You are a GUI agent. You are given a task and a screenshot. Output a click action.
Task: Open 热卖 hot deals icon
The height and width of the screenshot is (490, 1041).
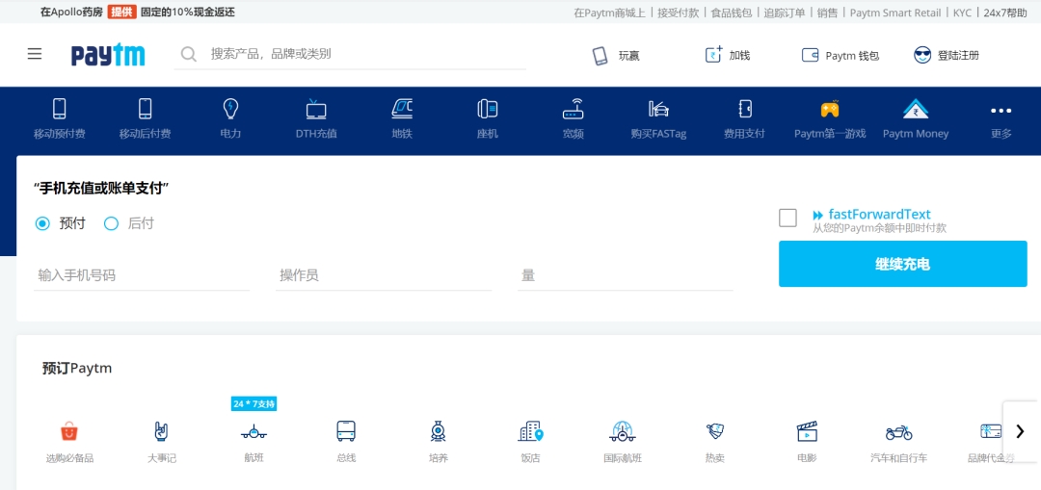(714, 431)
